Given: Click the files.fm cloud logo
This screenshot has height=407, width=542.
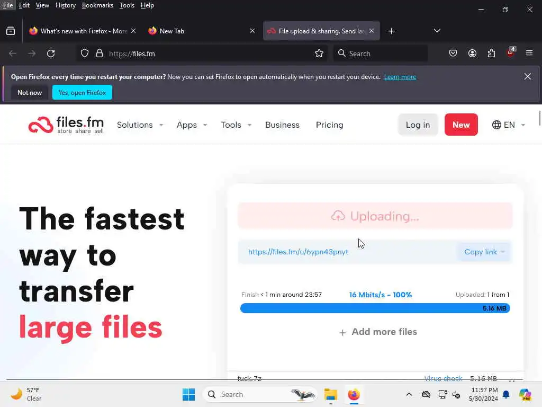Looking at the screenshot, I should point(41,125).
